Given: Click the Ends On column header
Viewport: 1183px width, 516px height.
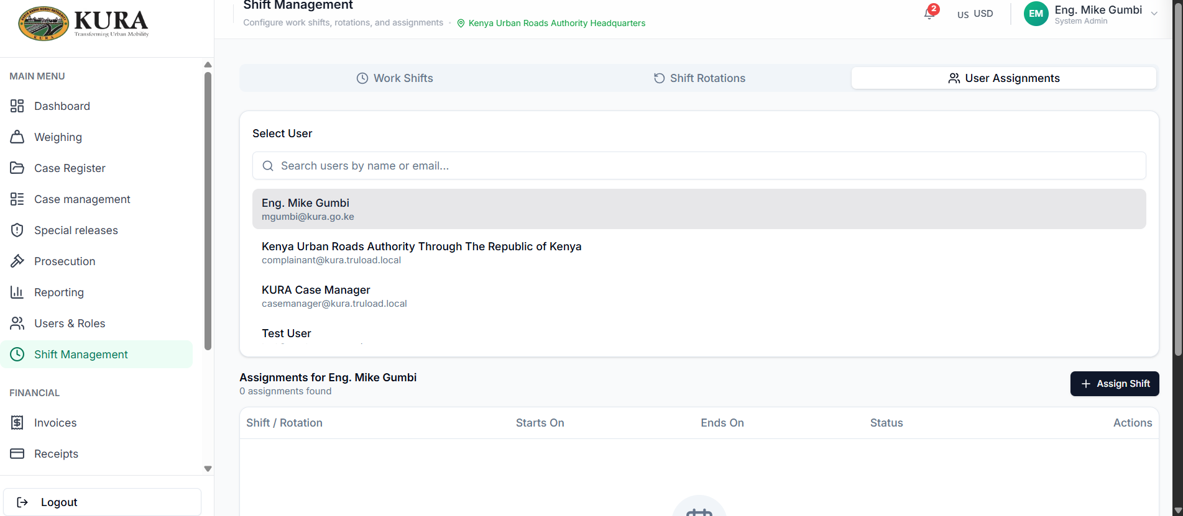Looking at the screenshot, I should pyautogui.click(x=722, y=423).
